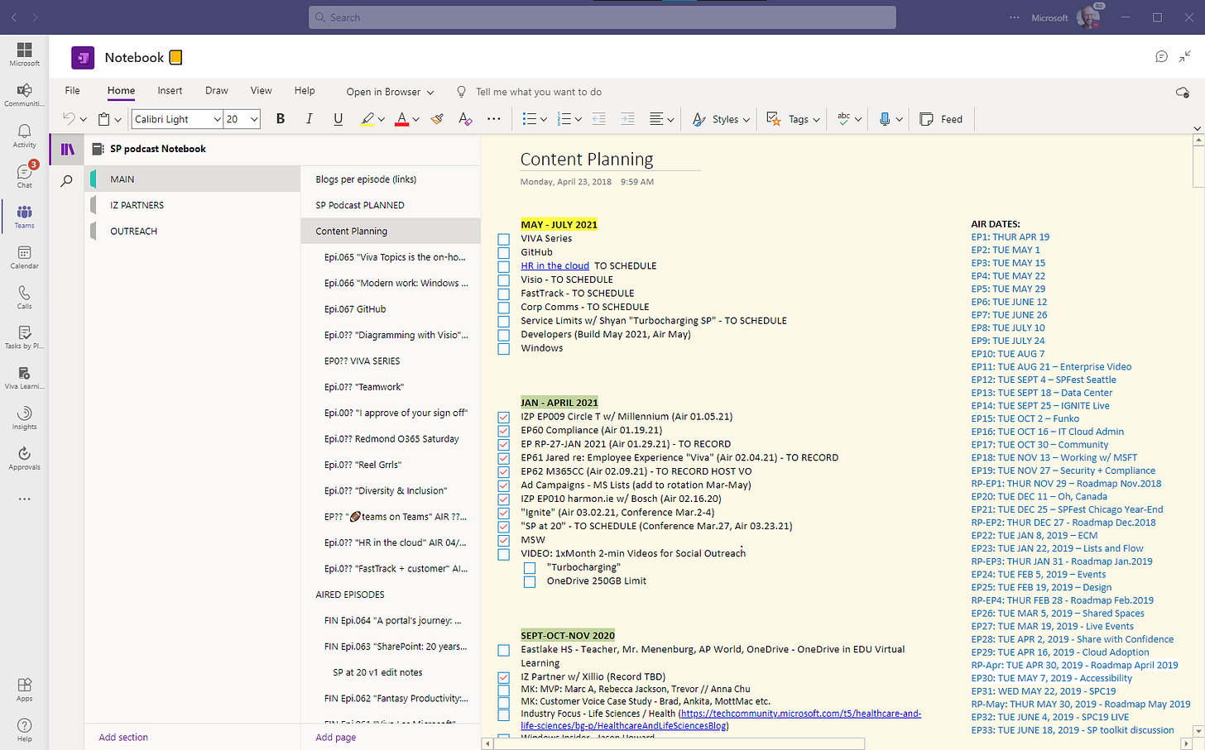Open the HR in the cloud link
1205x750 pixels.
[554, 266]
